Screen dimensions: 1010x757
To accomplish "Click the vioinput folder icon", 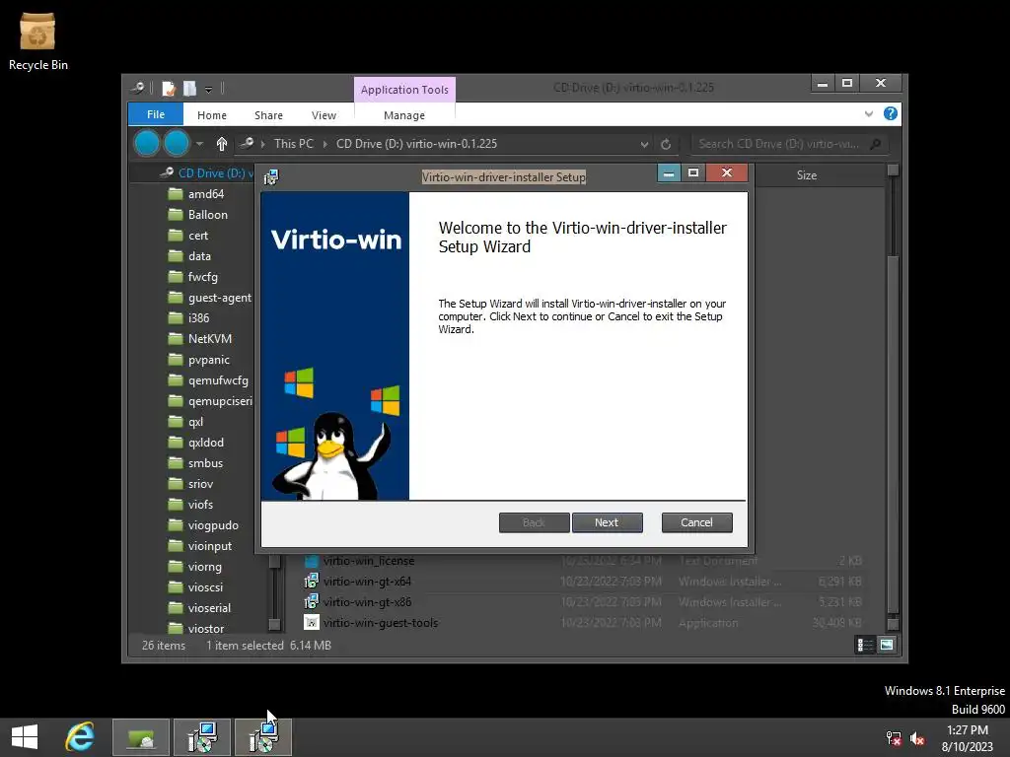I will pyautogui.click(x=176, y=546).
